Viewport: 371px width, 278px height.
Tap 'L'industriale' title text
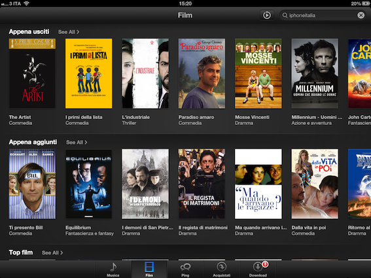pos(136,117)
